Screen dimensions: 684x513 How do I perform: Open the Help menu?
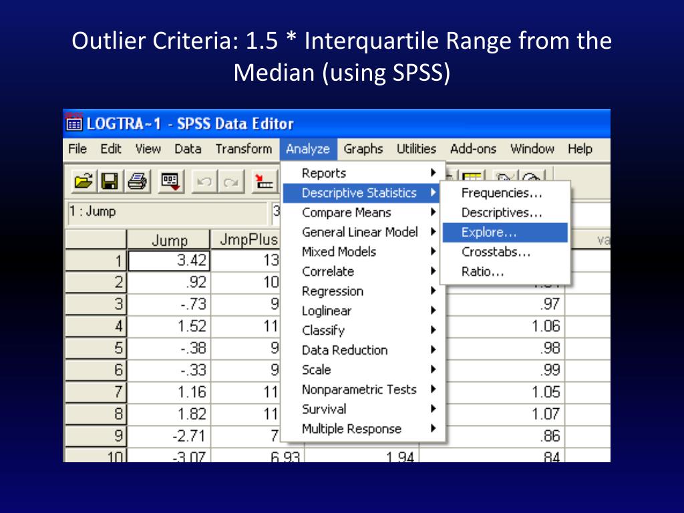coord(580,149)
